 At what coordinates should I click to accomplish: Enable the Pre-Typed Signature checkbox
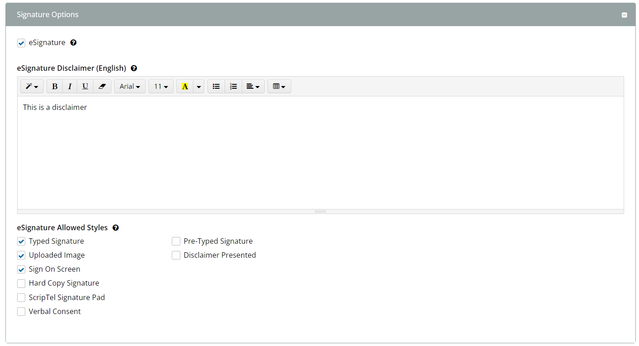176,241
